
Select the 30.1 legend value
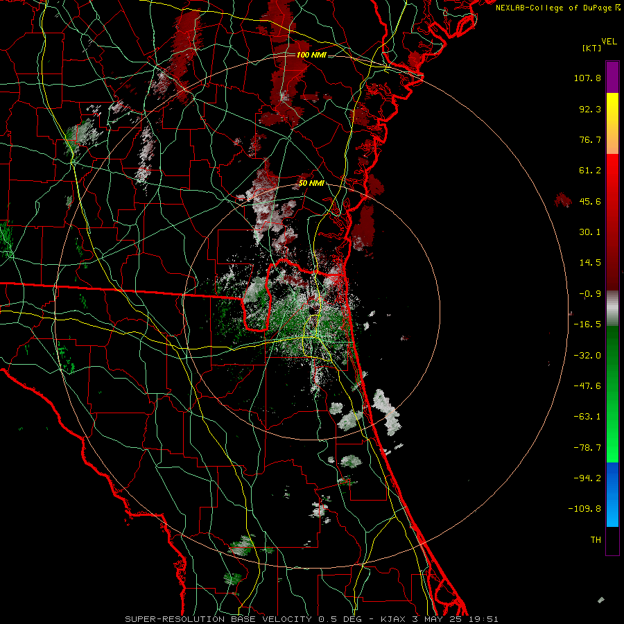[590, 232]
